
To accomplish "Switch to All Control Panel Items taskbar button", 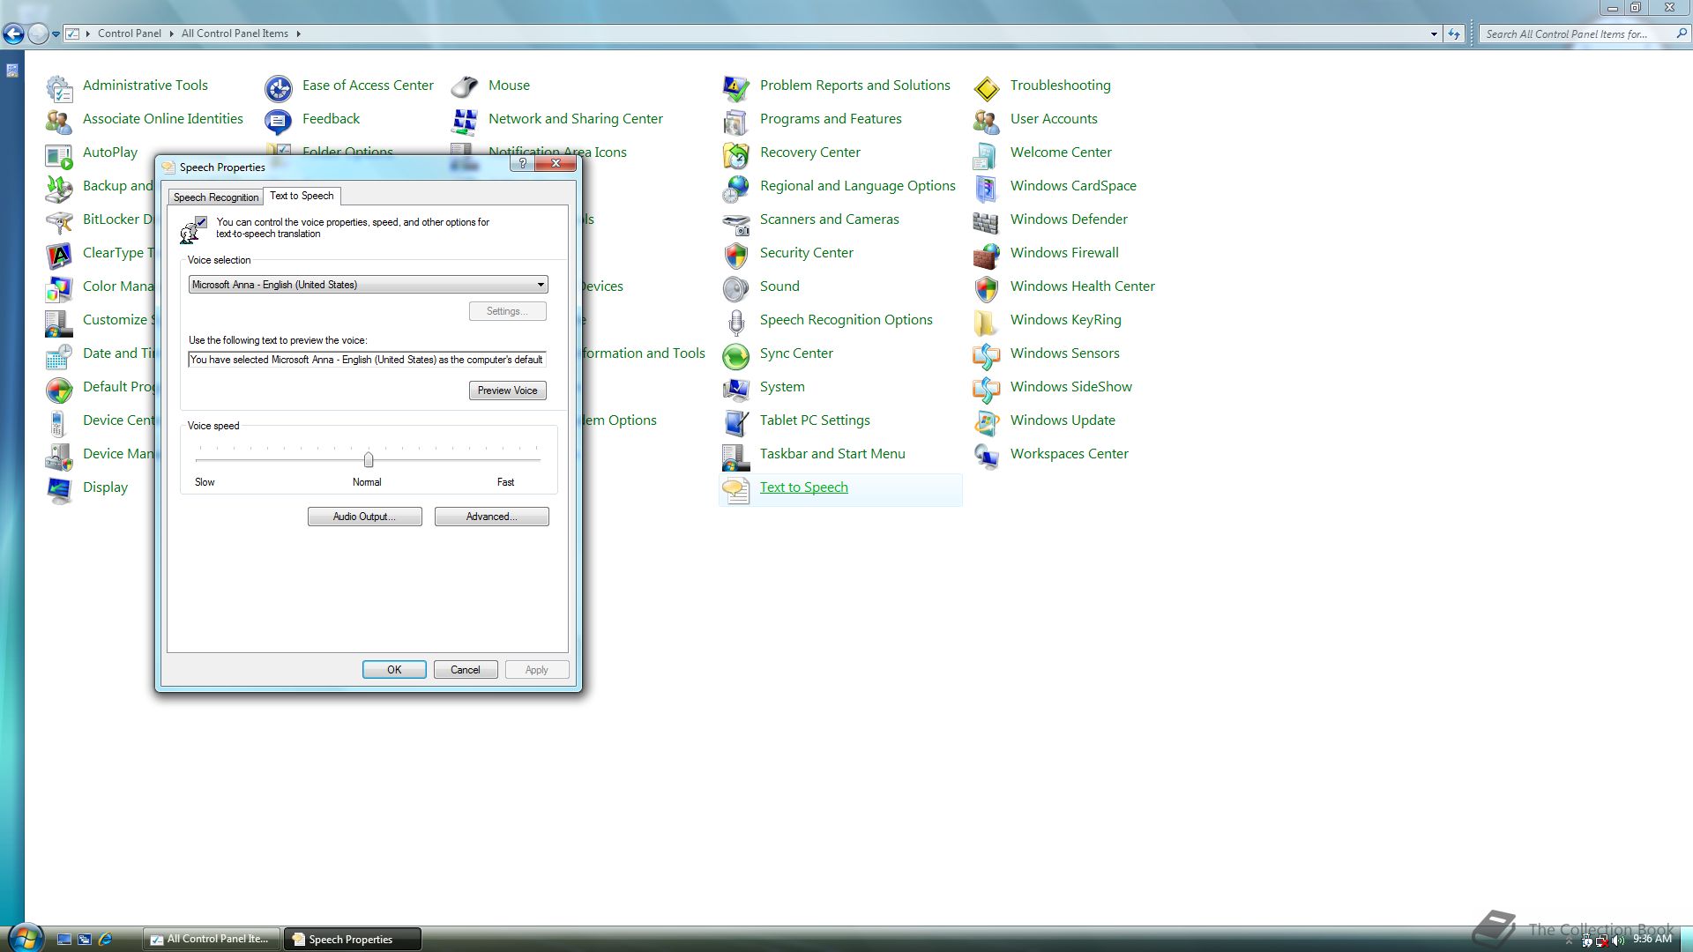I will click(212, 939).
